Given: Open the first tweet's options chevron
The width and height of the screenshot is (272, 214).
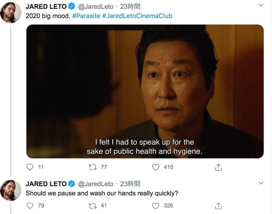Looking at the screenshot, I should (x=261, y=5).
